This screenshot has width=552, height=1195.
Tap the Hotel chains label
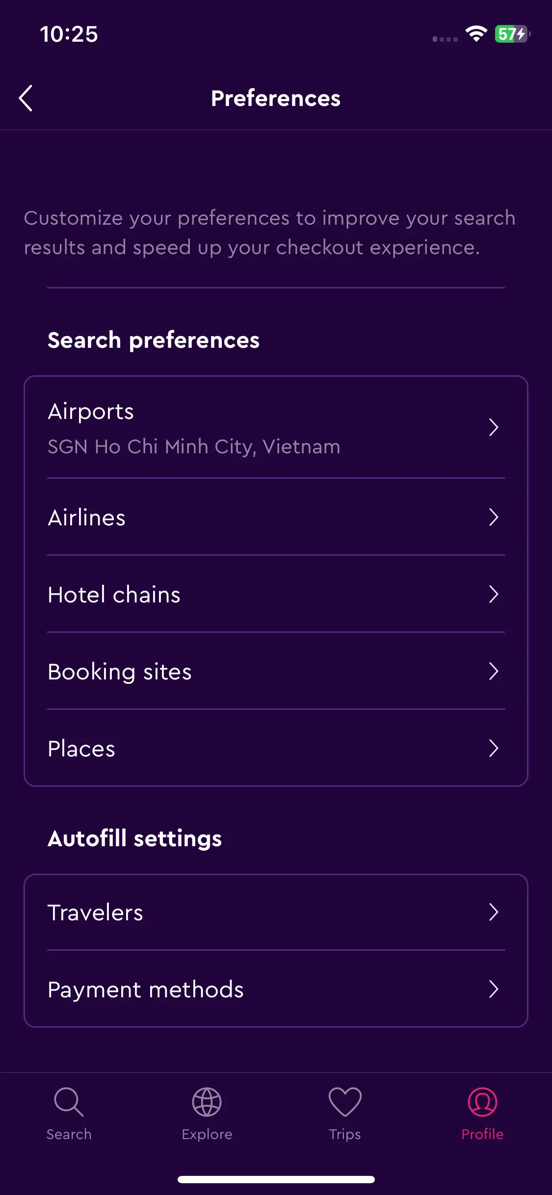114,595
